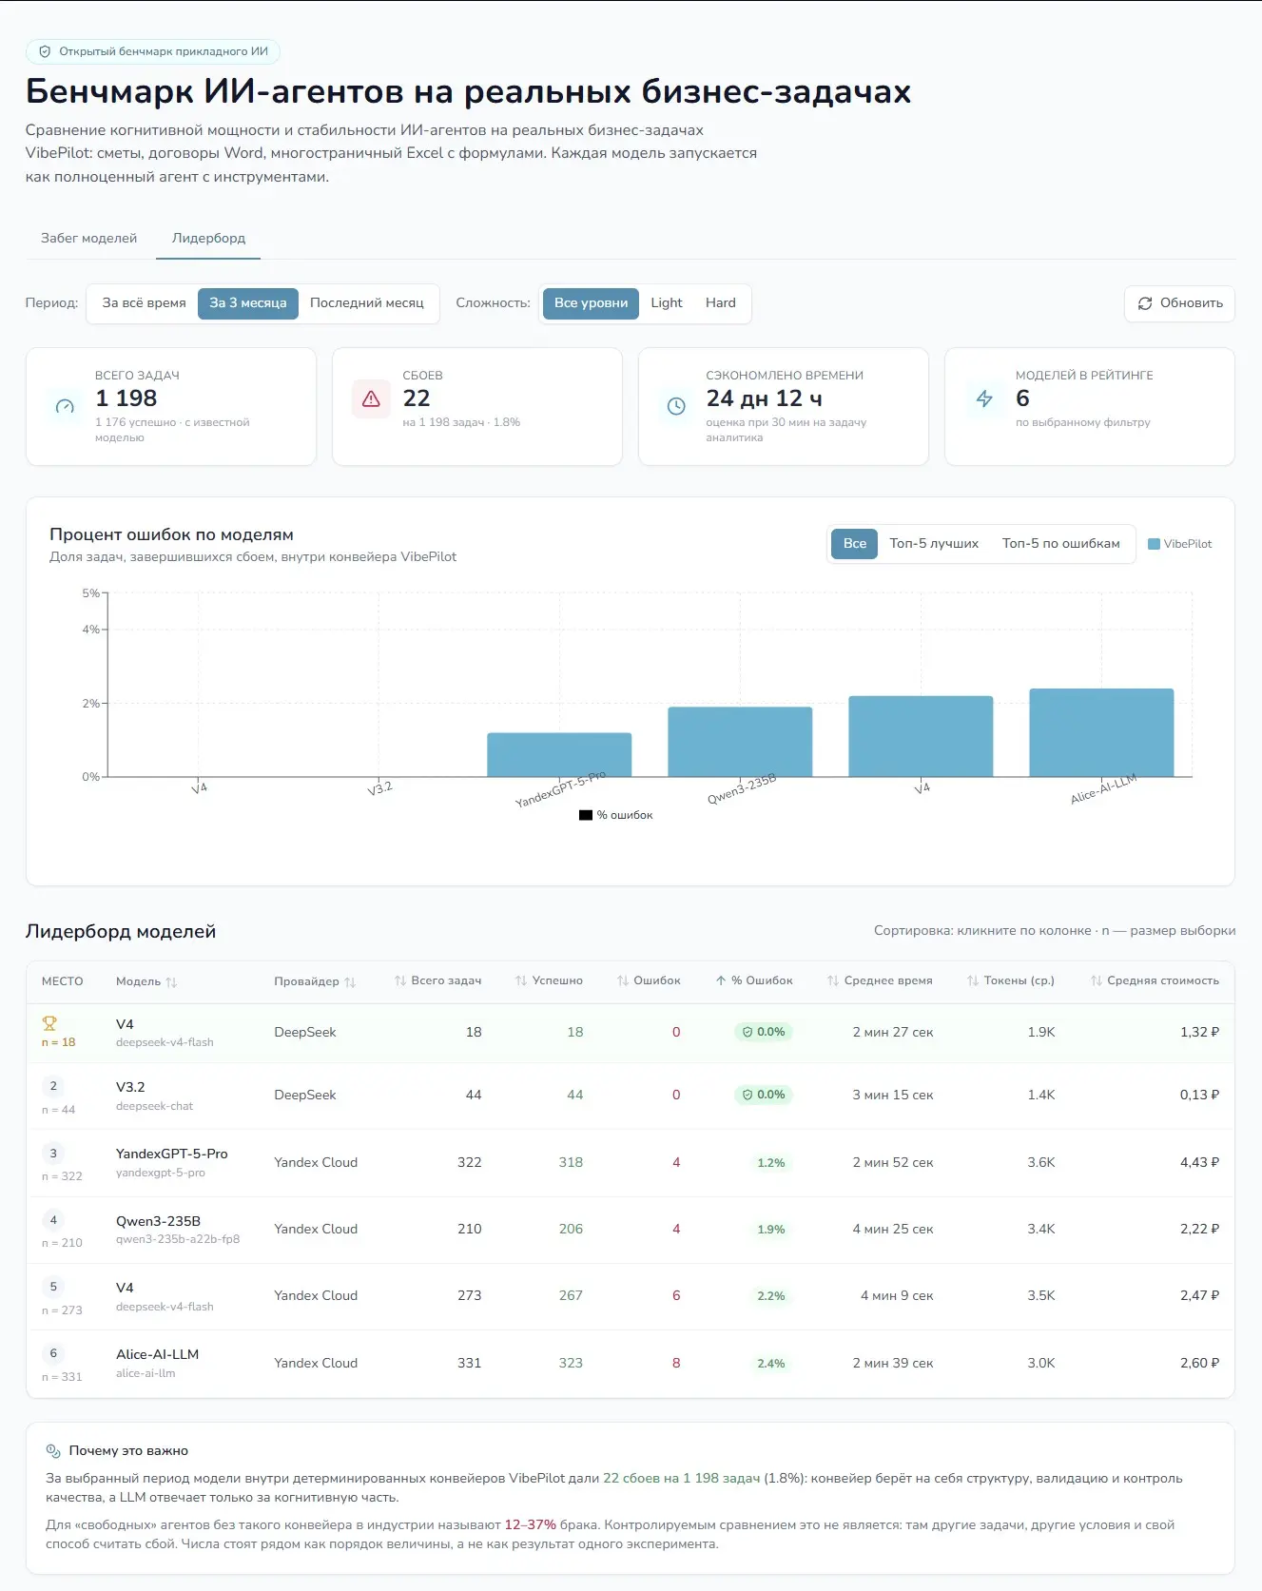This screenshot has width=1262, height=1591.
Task: Sort table by Токены (ср.) column
Action: tap(1011, 980)
